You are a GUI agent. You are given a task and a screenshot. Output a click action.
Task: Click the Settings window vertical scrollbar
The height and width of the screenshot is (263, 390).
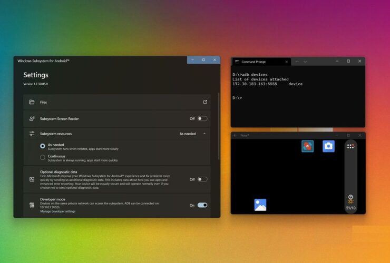pyautogui.click(x=219, y=126)
